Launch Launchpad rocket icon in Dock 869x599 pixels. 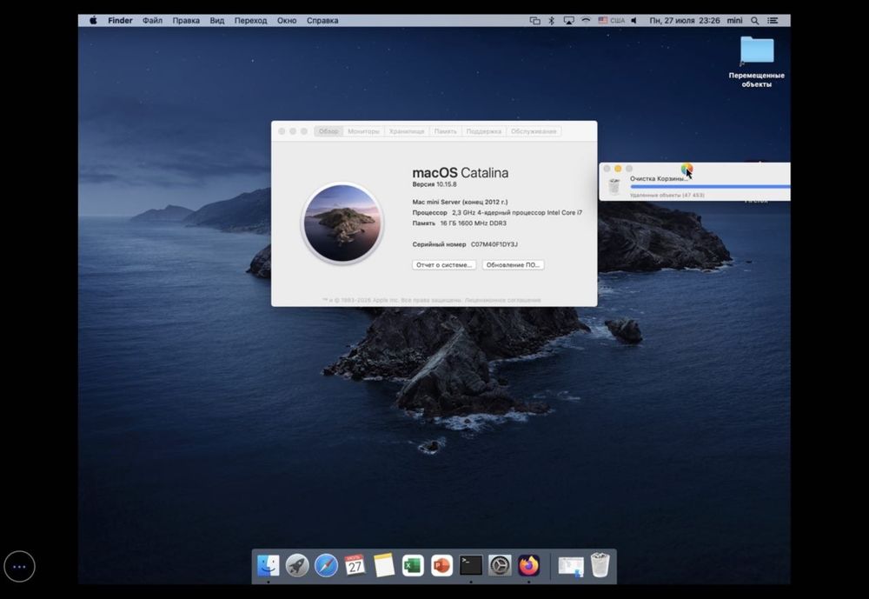pyautogui.click(x=297, y=566)
